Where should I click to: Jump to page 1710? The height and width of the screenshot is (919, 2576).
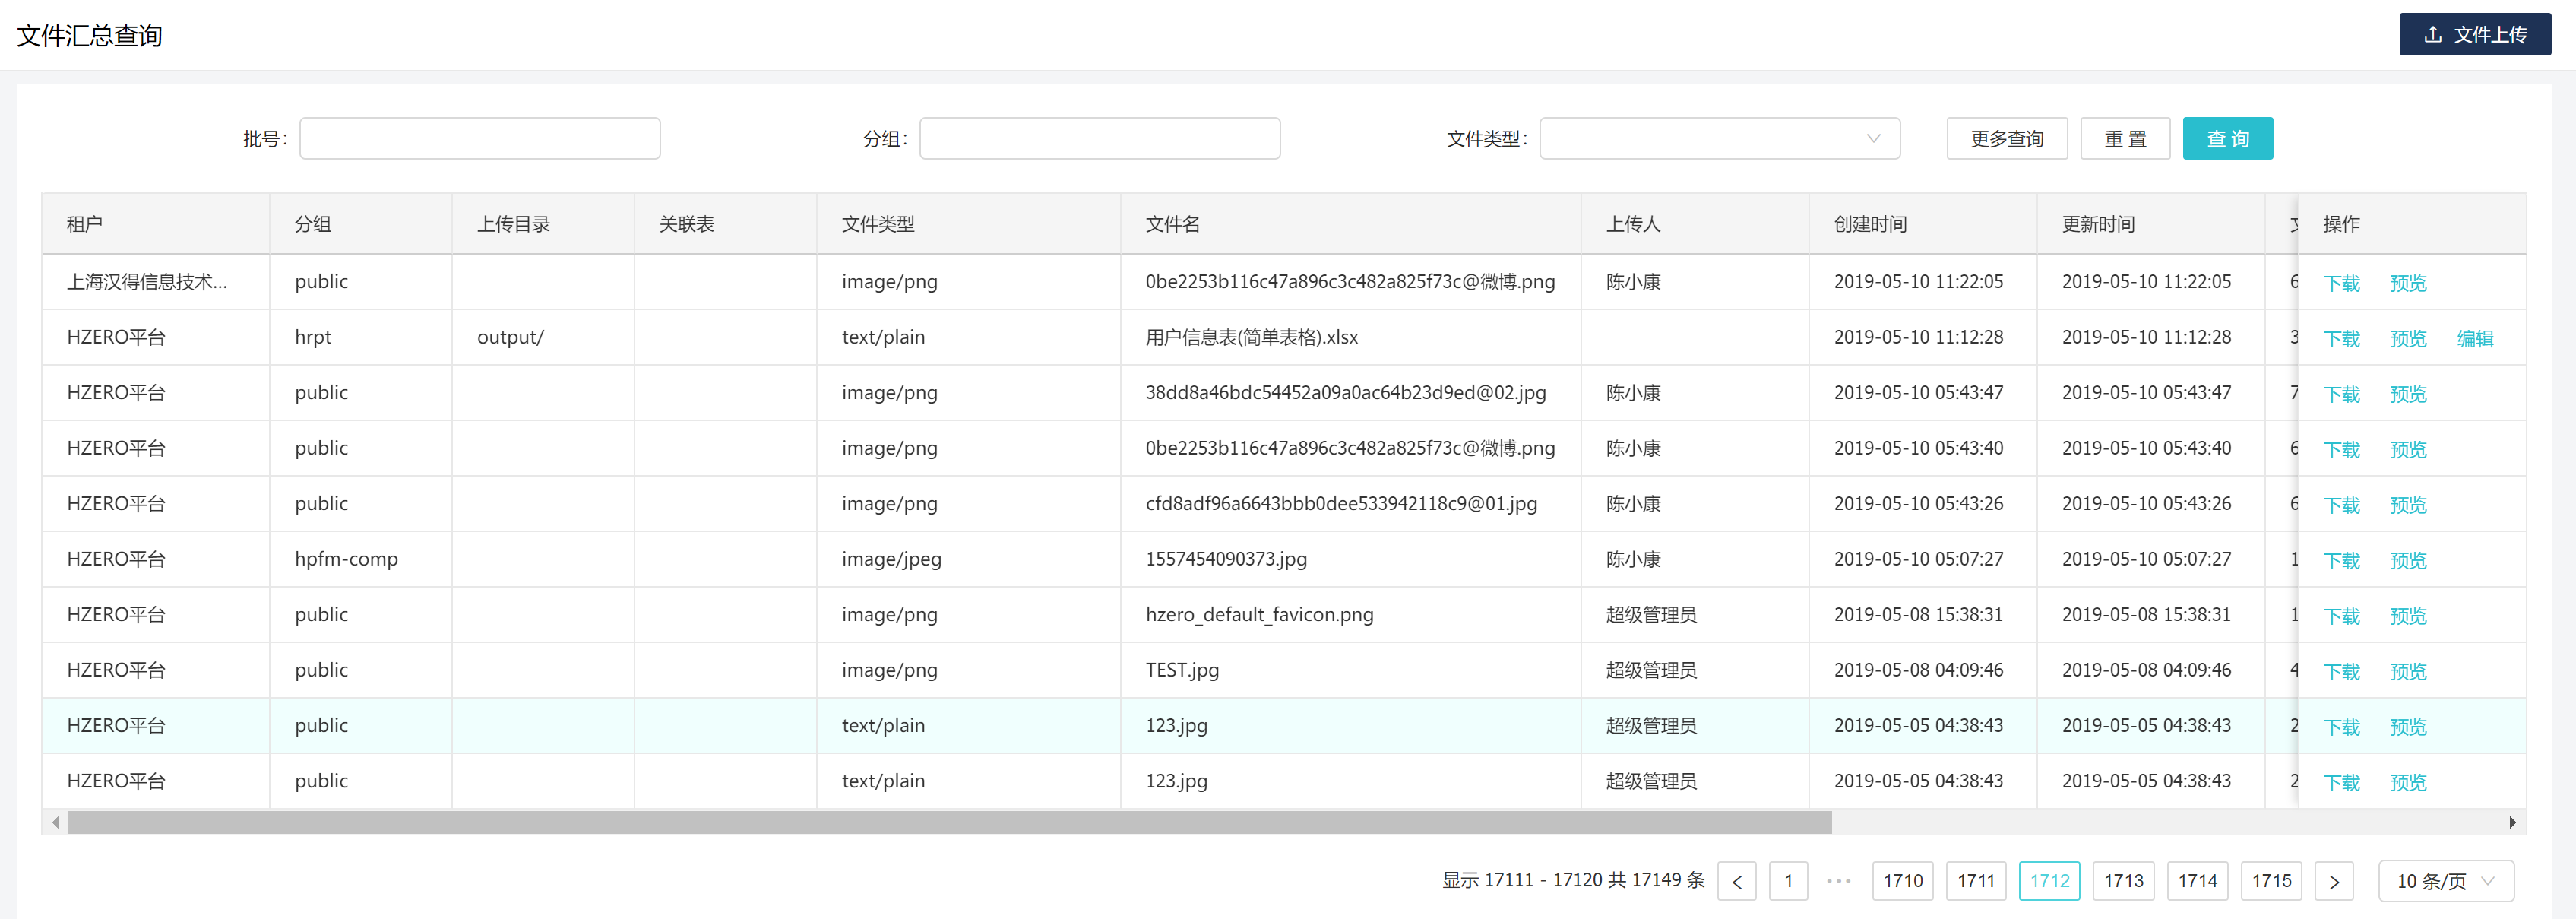[1903, 881]
